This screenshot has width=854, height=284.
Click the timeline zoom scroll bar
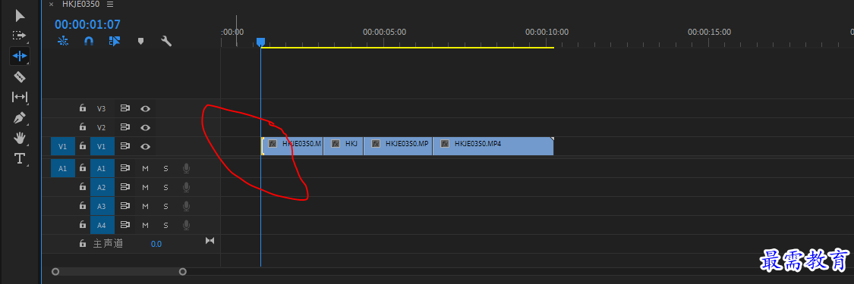pos(118,272)
